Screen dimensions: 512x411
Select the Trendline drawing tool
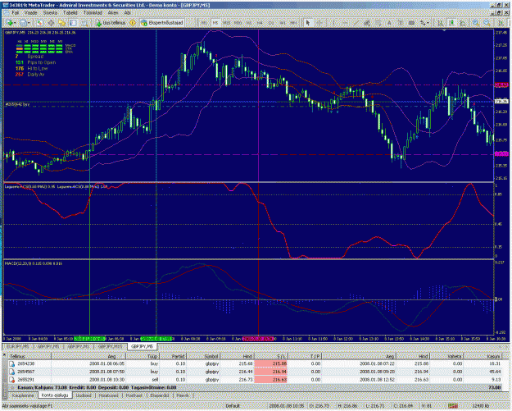tap(356, 23)
